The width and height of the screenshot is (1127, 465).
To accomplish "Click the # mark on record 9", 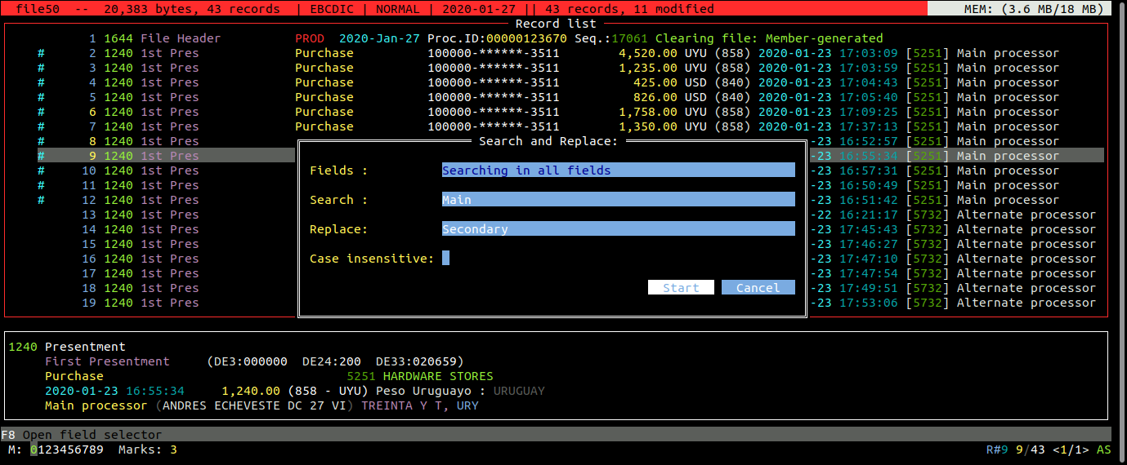I will [41, 156].
